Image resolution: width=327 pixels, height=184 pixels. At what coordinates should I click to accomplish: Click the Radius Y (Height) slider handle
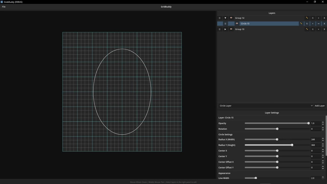[292, 145]
